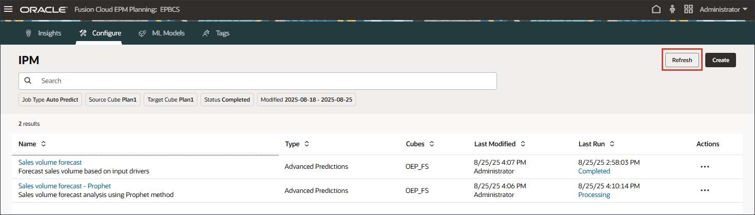The image size is (755, 215).
Task: Click the Actions column header
Action: pyautogui.click(x=708, y=144)
